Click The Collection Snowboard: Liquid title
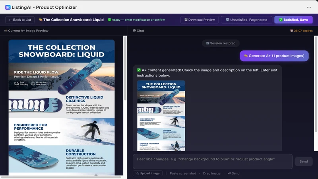318x179 pixels. [x=74, y=19]
